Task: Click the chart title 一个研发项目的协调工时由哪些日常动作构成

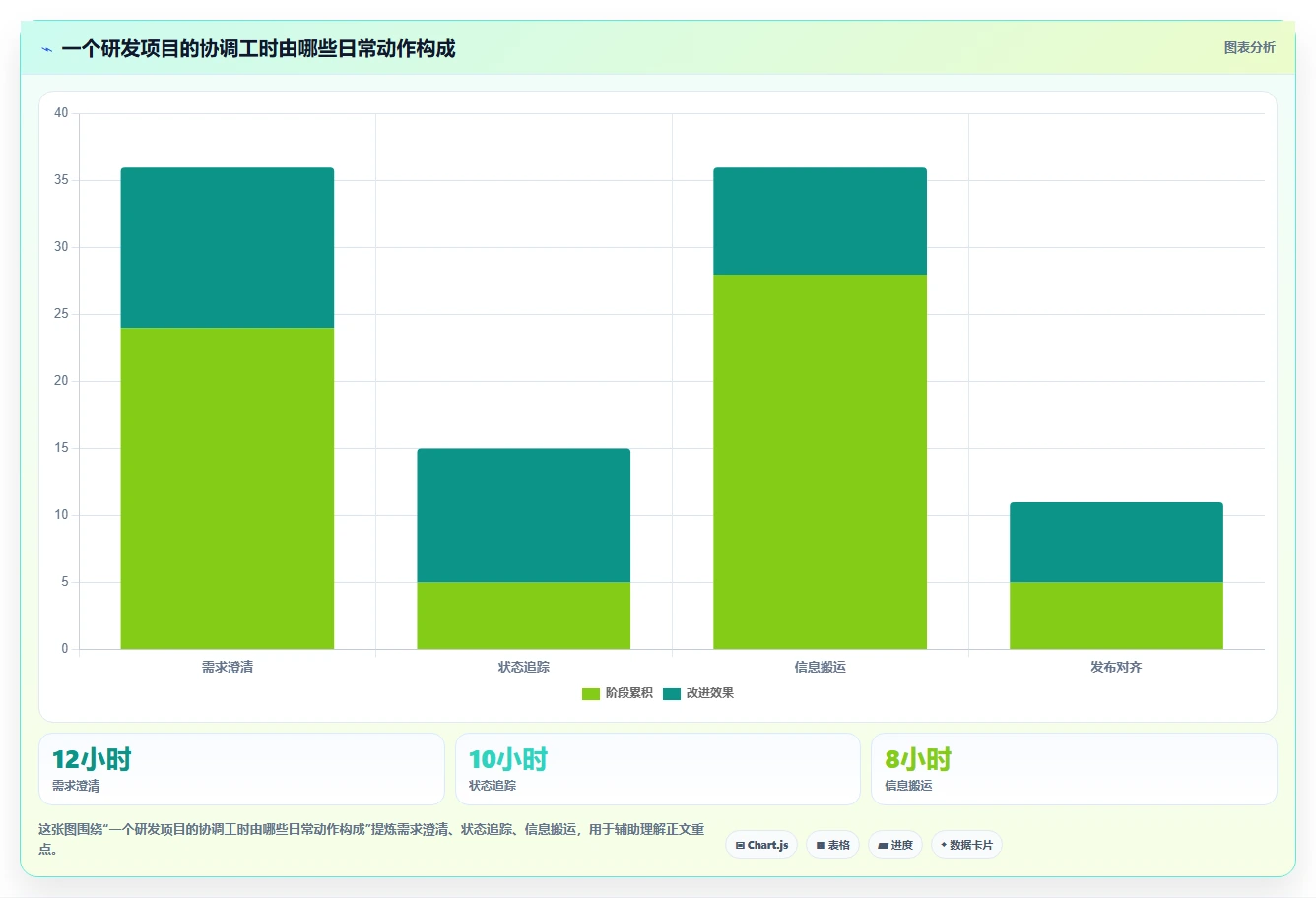Action: click(258, 49)
